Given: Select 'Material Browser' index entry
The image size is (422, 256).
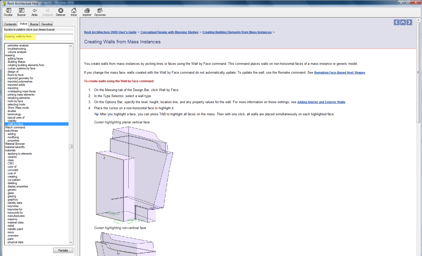Looking at the screenshot, I should point(15,144).
